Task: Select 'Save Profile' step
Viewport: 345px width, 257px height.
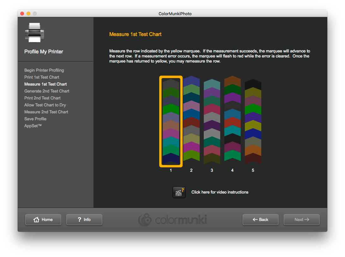Action: (x=35, y=119)
